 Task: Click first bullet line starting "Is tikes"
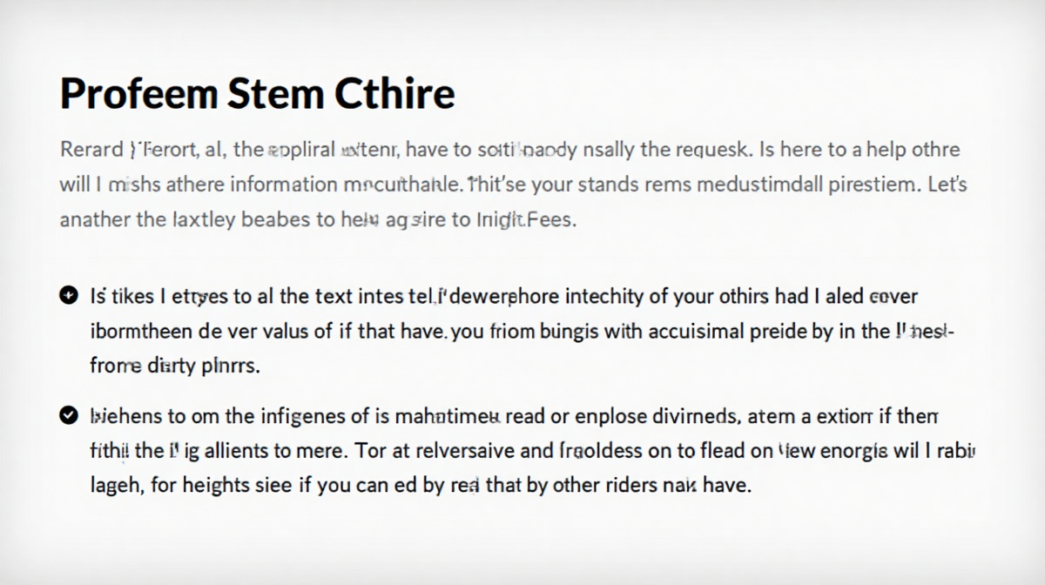coord(503,297)
